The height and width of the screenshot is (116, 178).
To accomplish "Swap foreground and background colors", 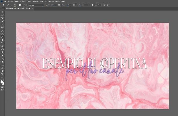I will click(3, 80).
